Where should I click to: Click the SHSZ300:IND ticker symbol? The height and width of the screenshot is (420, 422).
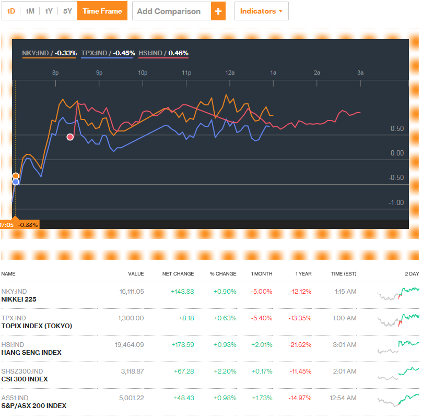[22, 371]
